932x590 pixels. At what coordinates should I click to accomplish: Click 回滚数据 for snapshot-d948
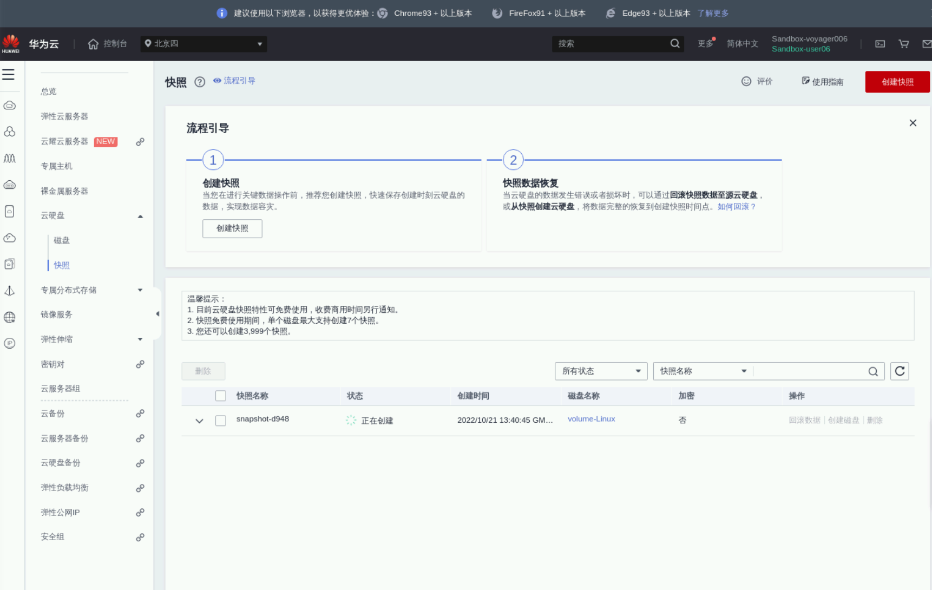(804, 421)
